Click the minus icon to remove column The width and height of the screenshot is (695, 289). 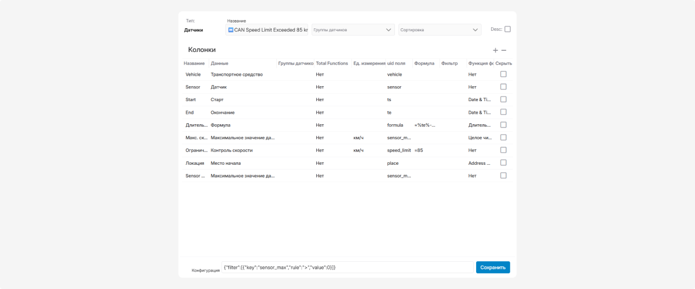click(504, 51)
